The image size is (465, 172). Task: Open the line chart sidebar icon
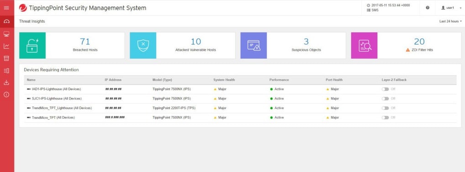click(x=6, y=46)
